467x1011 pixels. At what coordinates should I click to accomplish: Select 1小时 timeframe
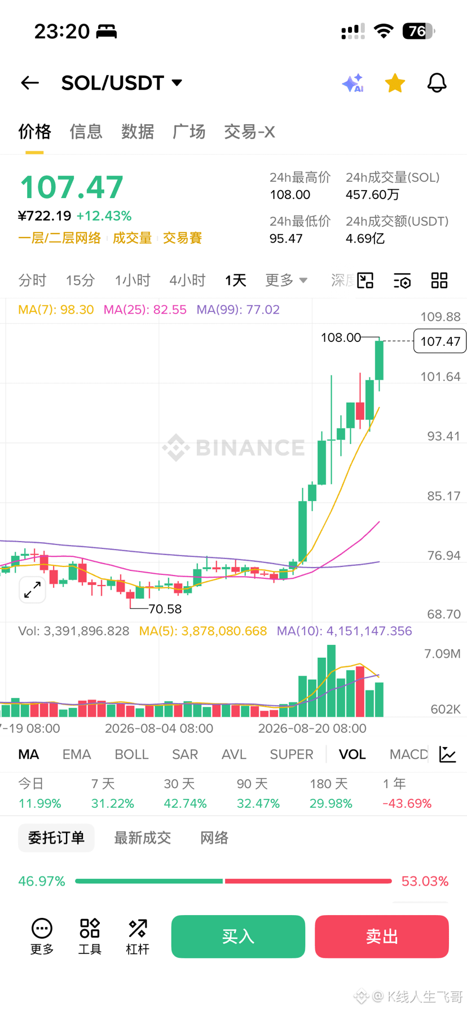pyautogui.click(x=133, y=280)
